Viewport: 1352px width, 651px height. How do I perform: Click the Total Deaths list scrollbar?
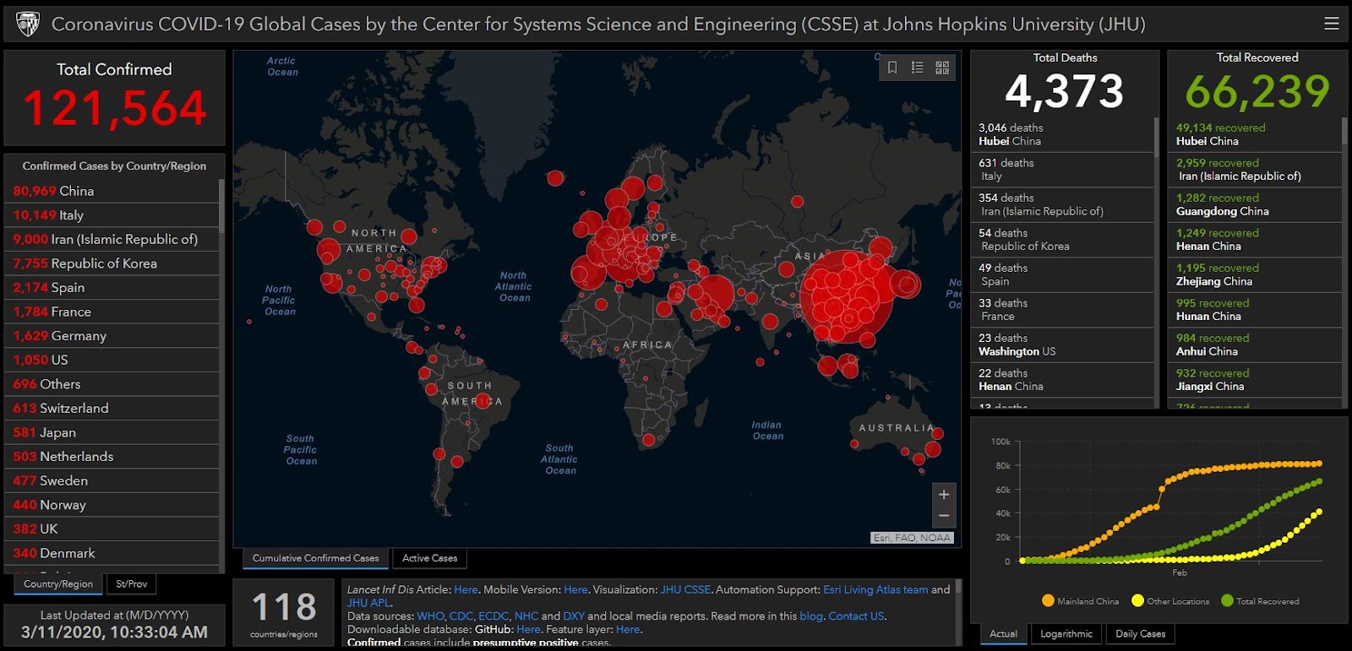pos(1156,137)
